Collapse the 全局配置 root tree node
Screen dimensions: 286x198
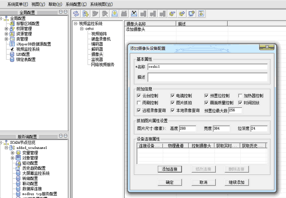coord(0,18)
